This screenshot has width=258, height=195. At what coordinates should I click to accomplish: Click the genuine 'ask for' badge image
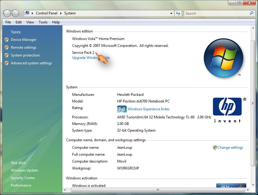point(231,185)
